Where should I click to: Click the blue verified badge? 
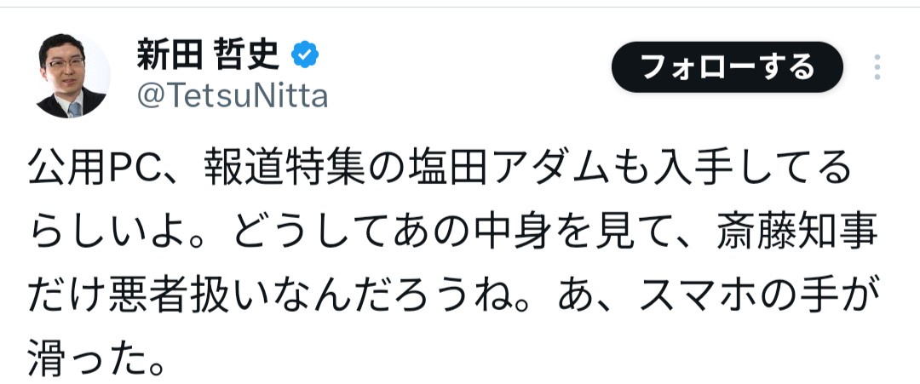[305, 56]
